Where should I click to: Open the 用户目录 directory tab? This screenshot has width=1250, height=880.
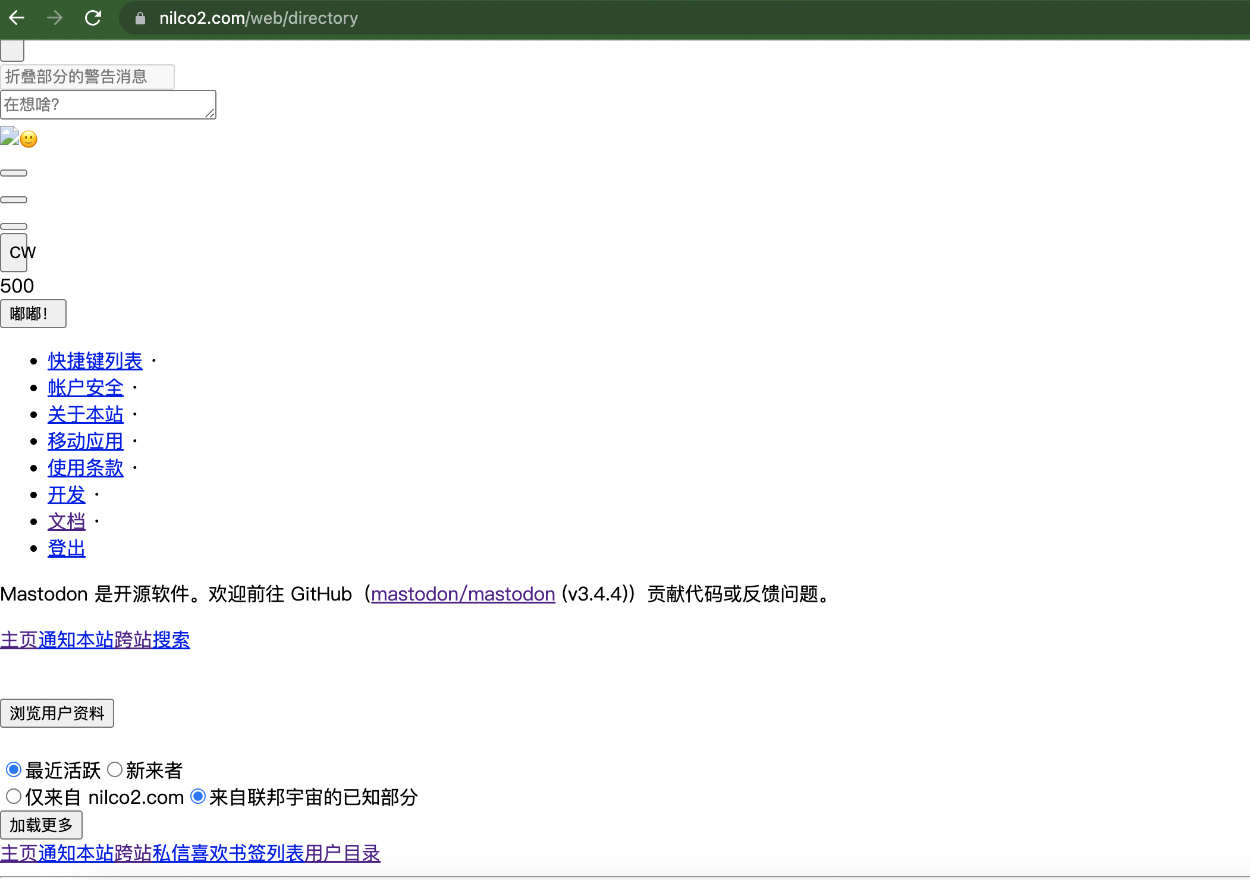pos(342,853)
